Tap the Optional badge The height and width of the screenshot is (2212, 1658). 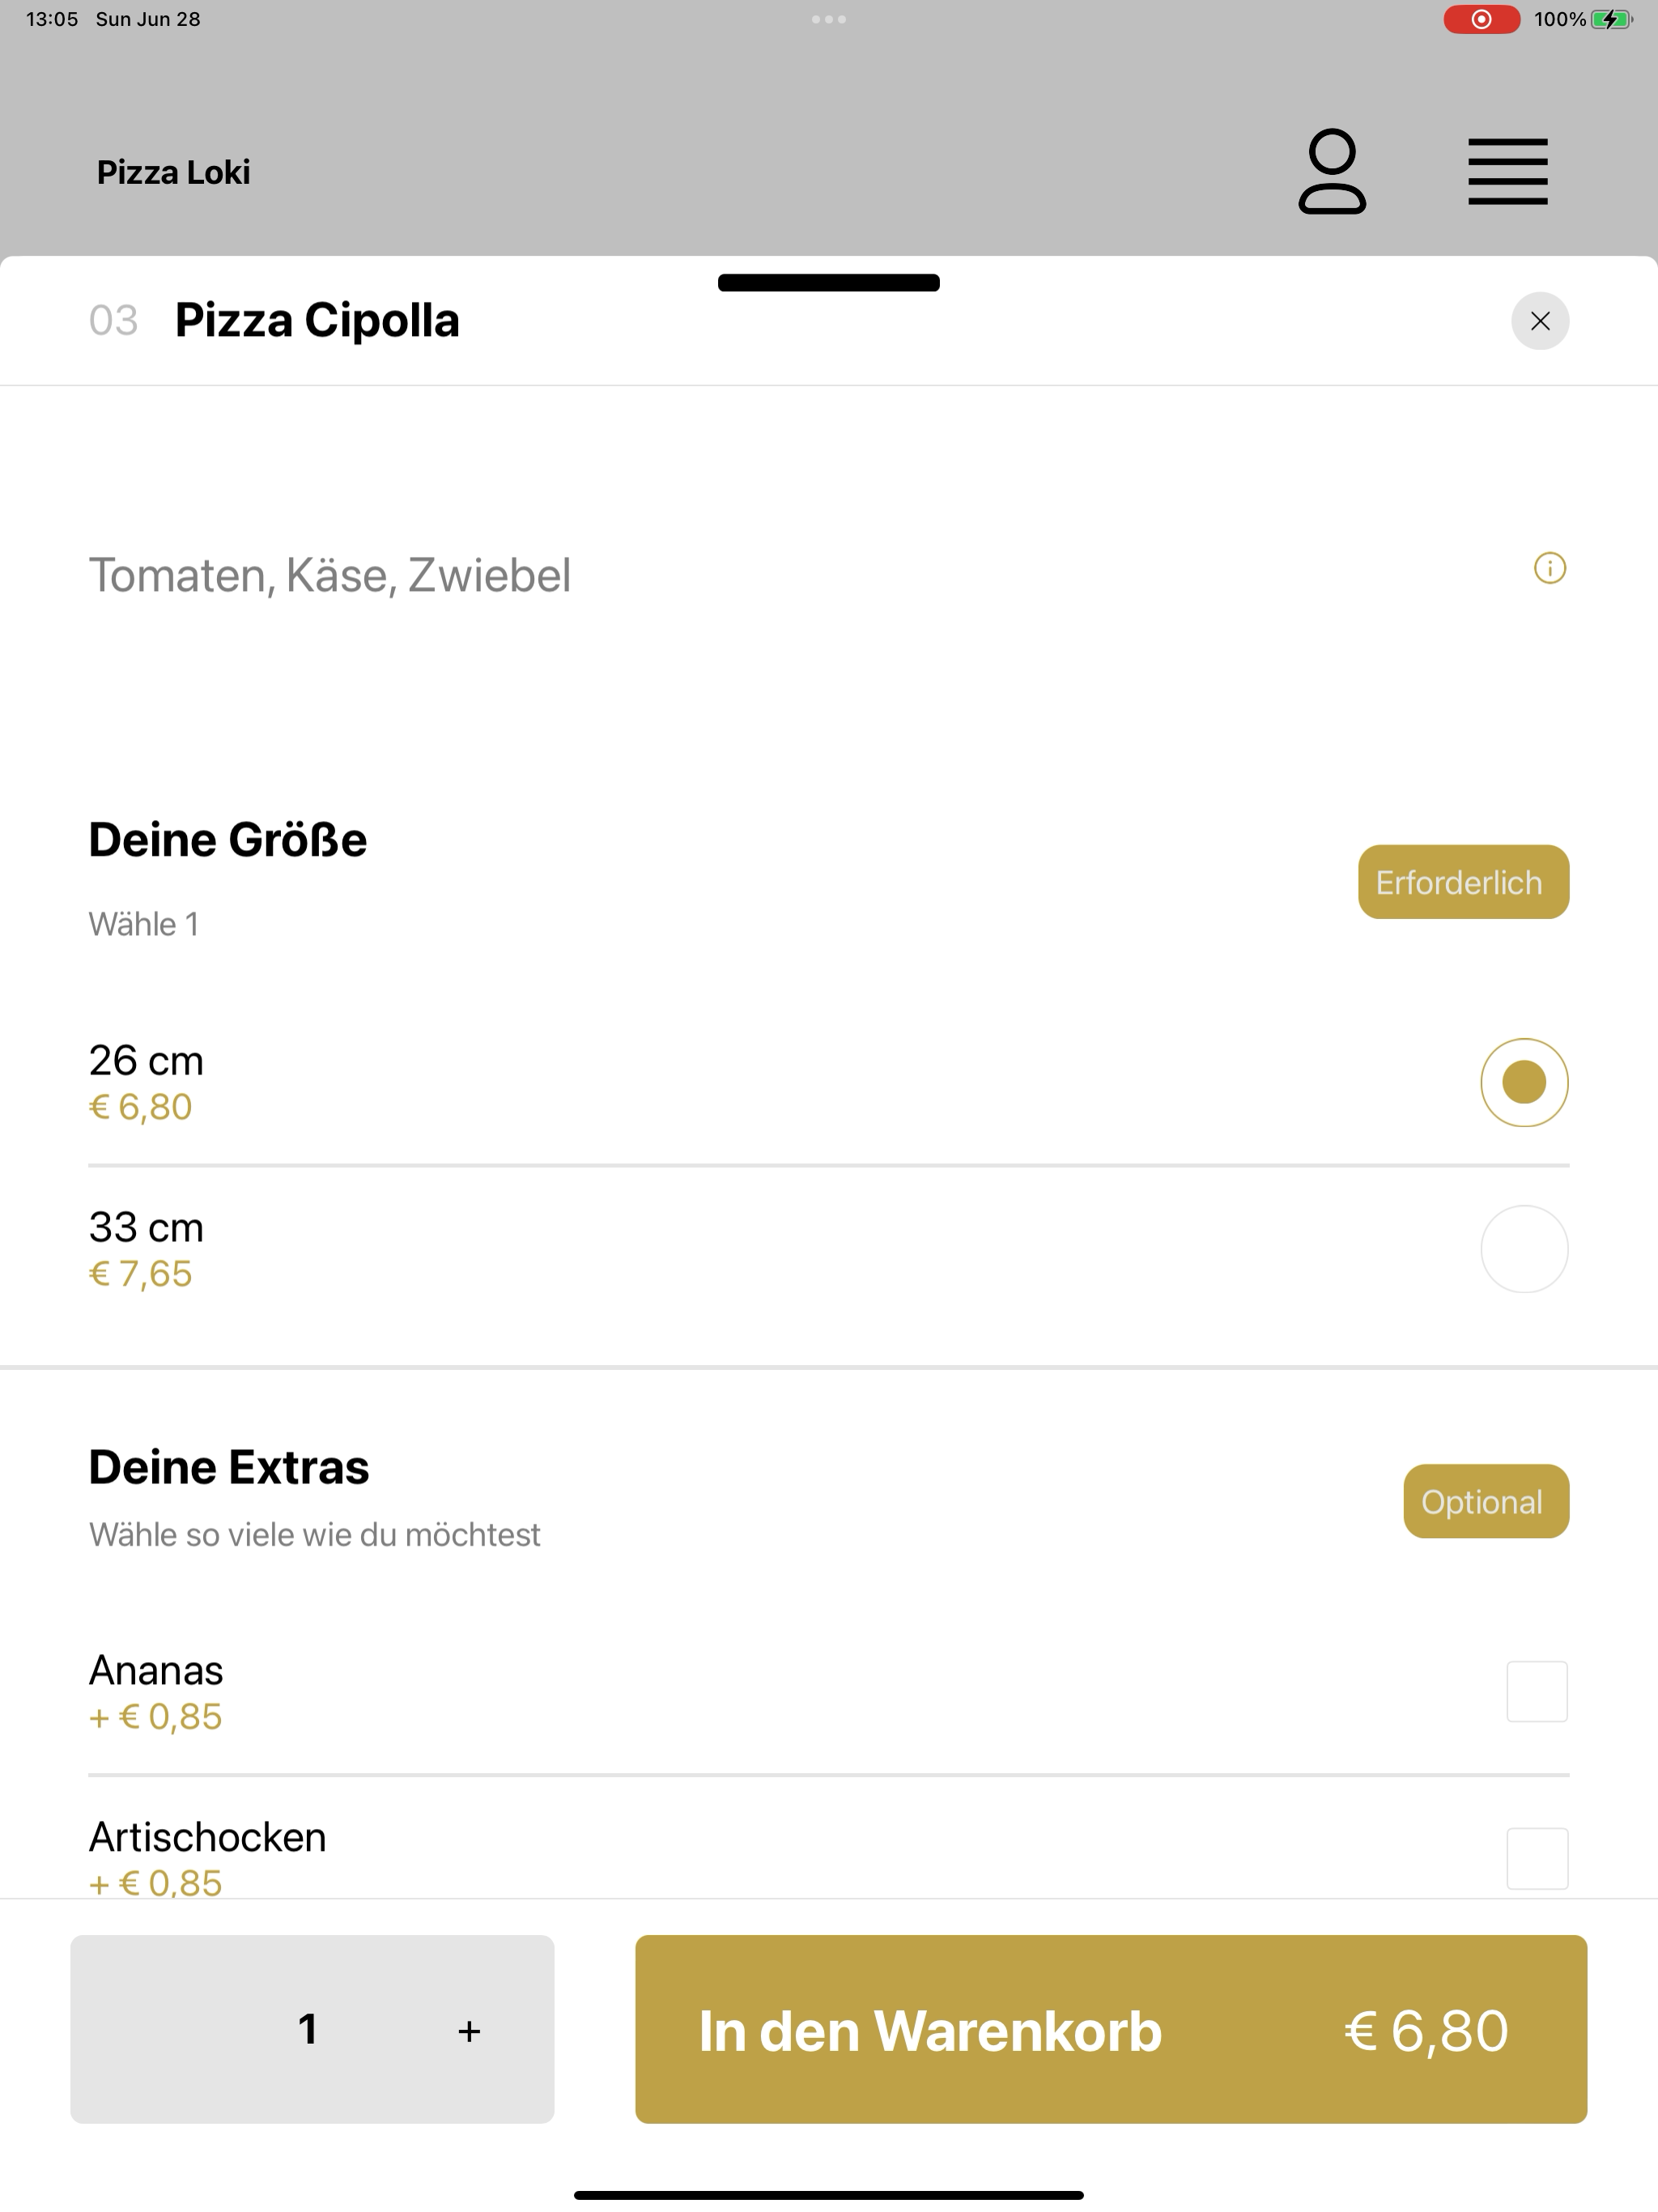point(1486,1501)
